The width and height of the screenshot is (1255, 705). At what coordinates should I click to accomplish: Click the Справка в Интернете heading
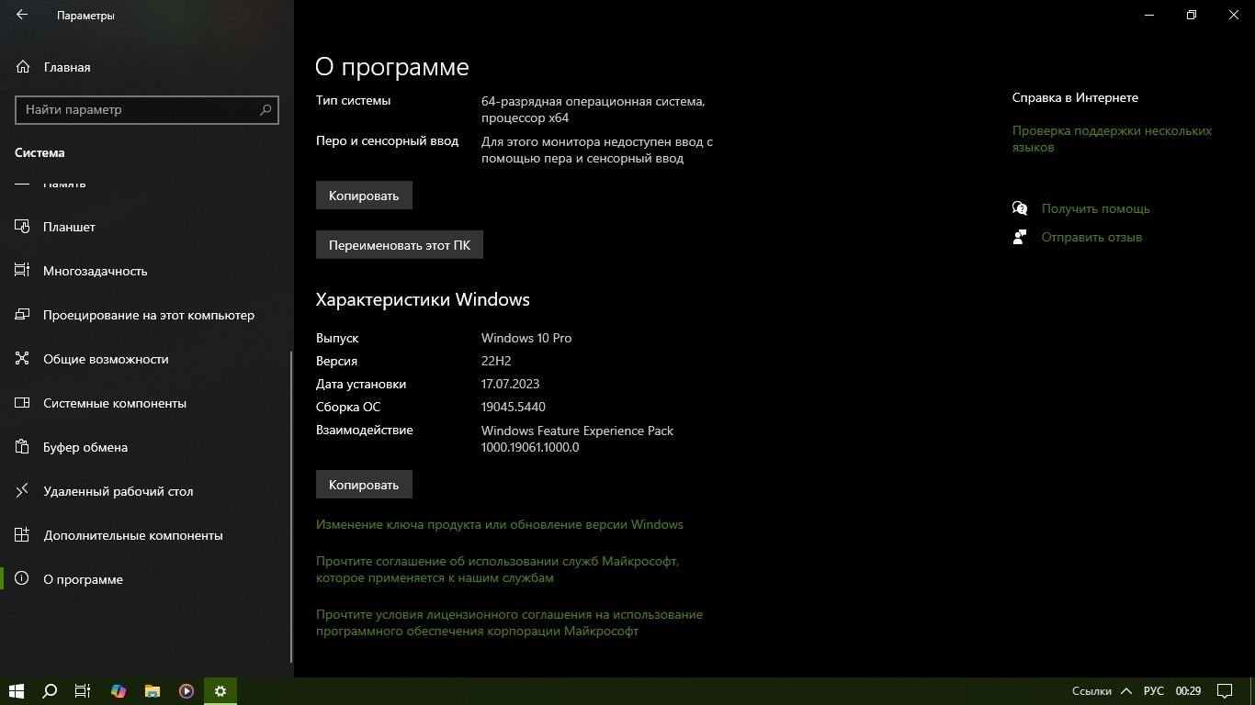click(x=1075, y=97)
